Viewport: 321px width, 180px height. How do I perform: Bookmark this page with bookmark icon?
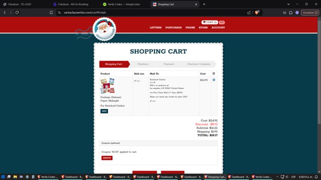[51, 12]
